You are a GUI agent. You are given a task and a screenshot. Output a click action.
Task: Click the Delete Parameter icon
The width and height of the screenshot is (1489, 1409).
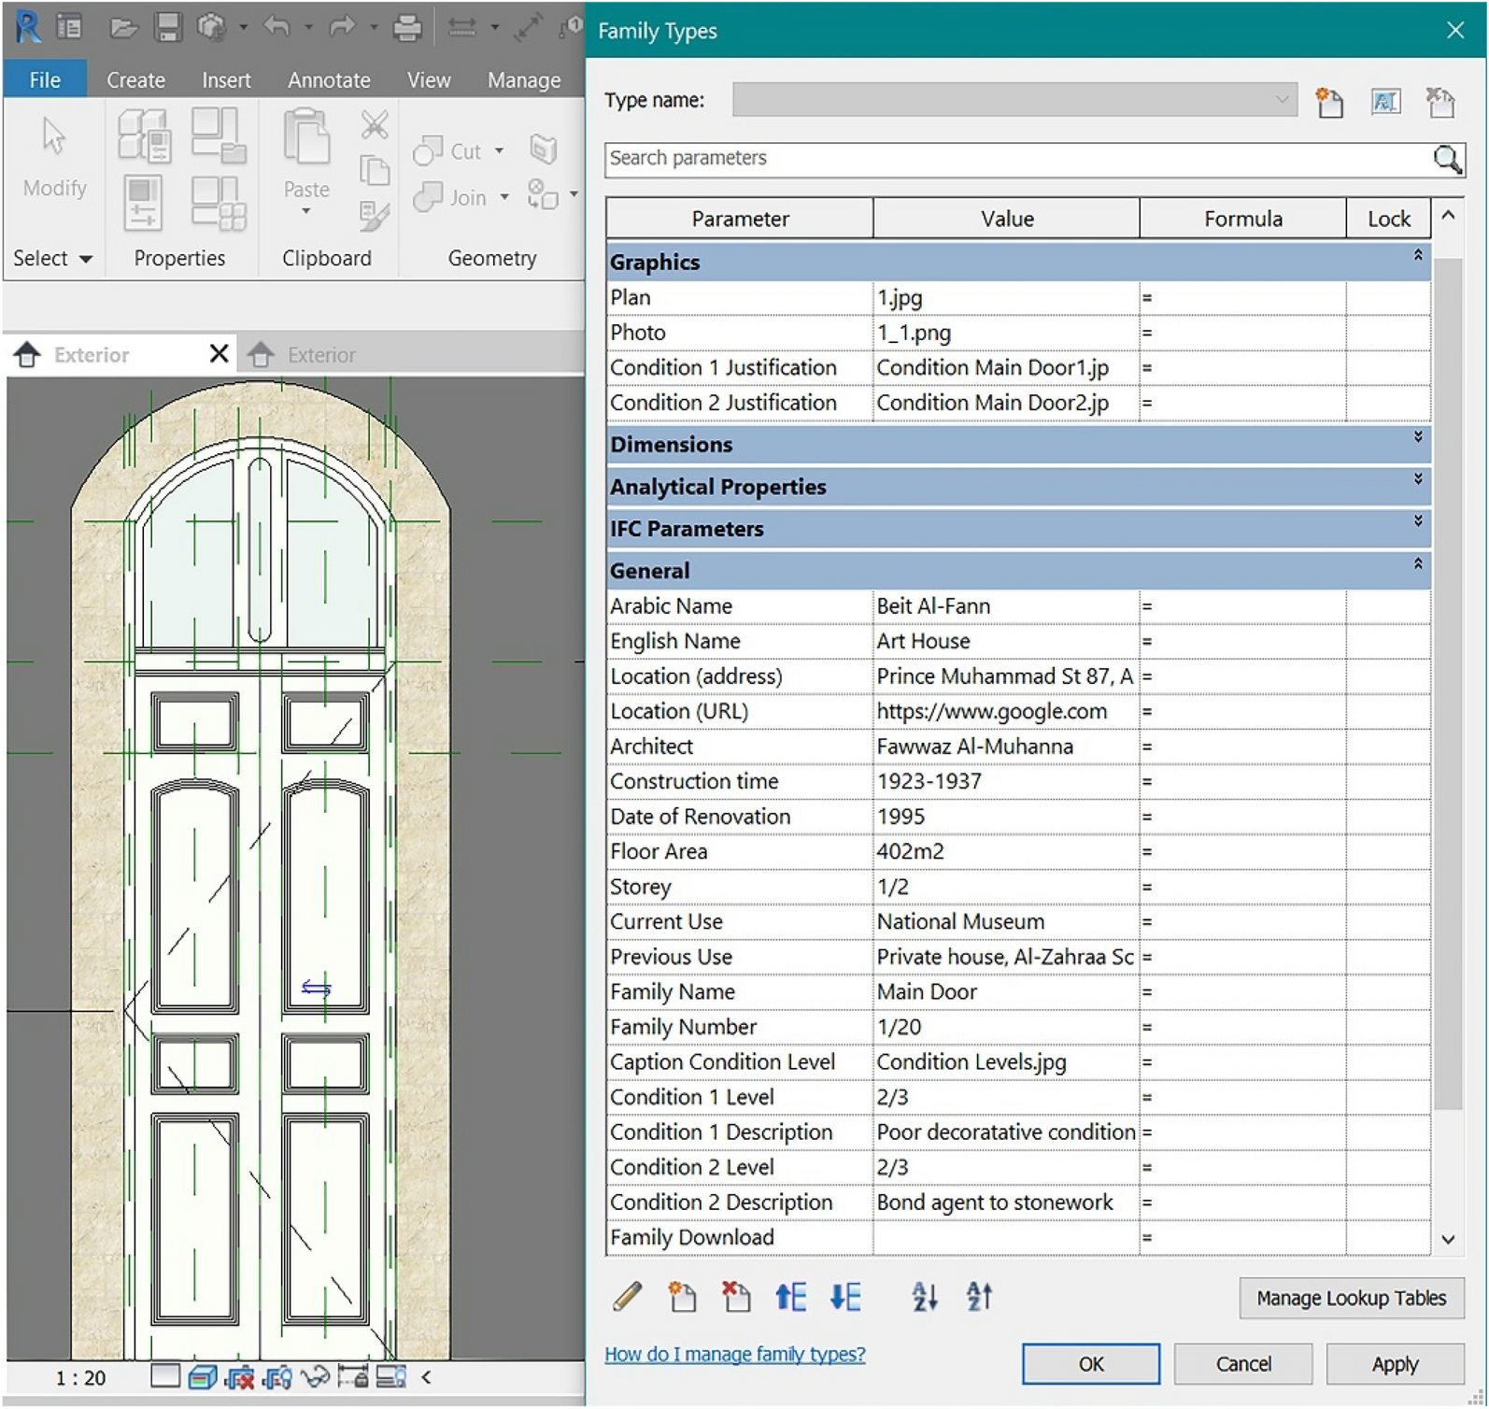tap(736, 1297)
